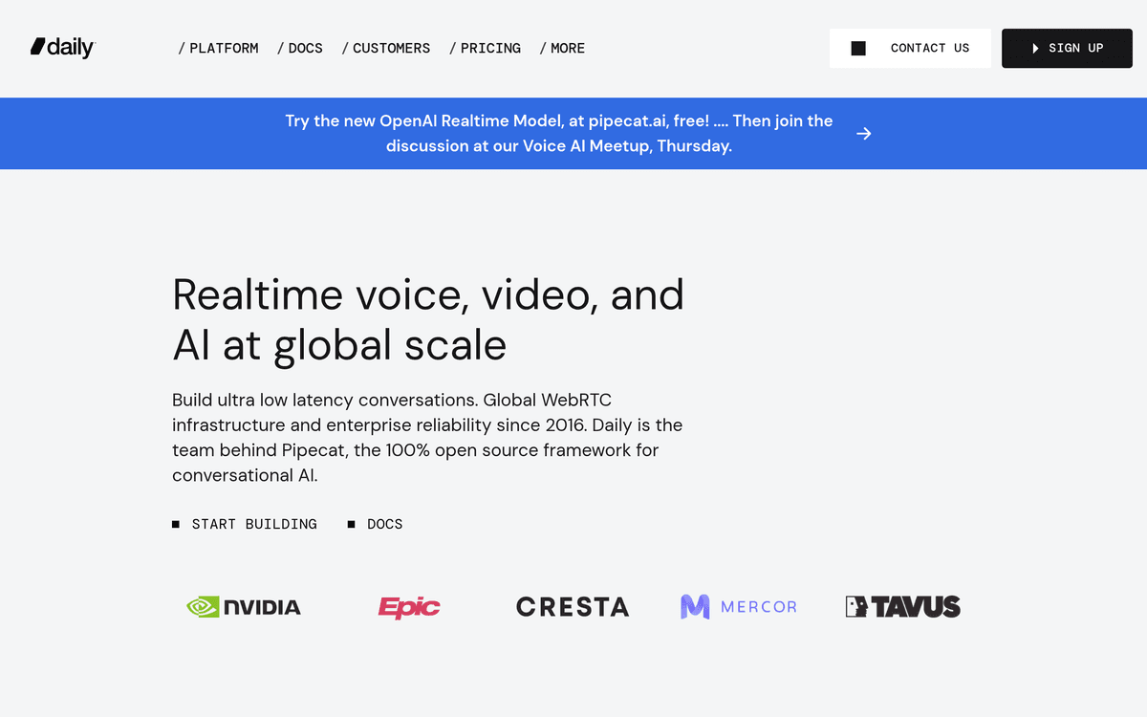Open the OpenAI Realtime Model announcement banner
This screenshot has height=717, width=1147.
[558, 134]
